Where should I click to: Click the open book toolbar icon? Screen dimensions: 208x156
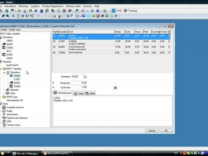[84, 16]
